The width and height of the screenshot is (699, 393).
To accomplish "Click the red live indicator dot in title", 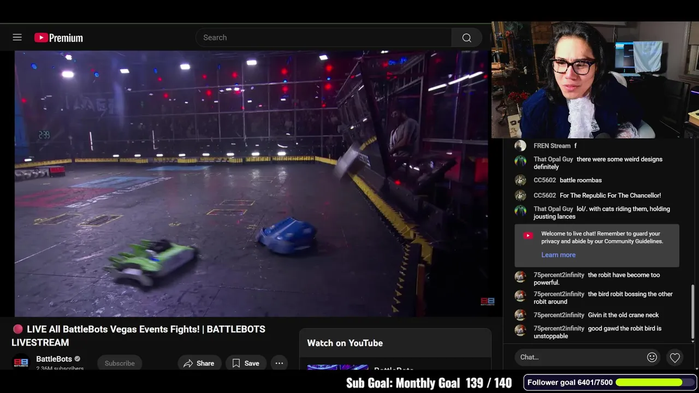I will pyautogui.click(x=17, y=329).
